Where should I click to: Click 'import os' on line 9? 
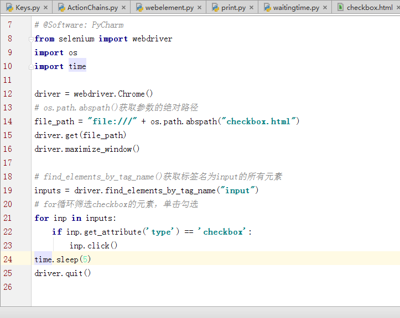point(56,52)
